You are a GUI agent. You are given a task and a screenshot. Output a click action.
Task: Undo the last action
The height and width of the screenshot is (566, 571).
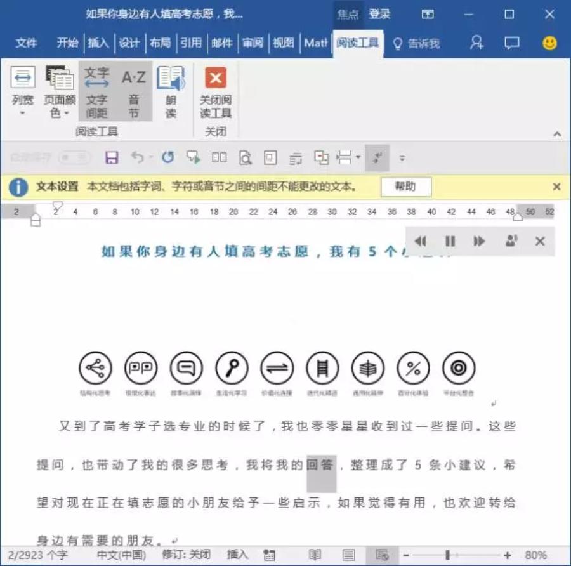pyautogui.click(x=137, y=157)
